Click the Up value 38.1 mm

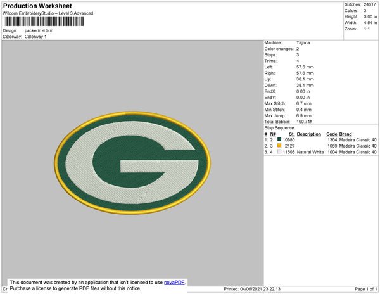305,79
